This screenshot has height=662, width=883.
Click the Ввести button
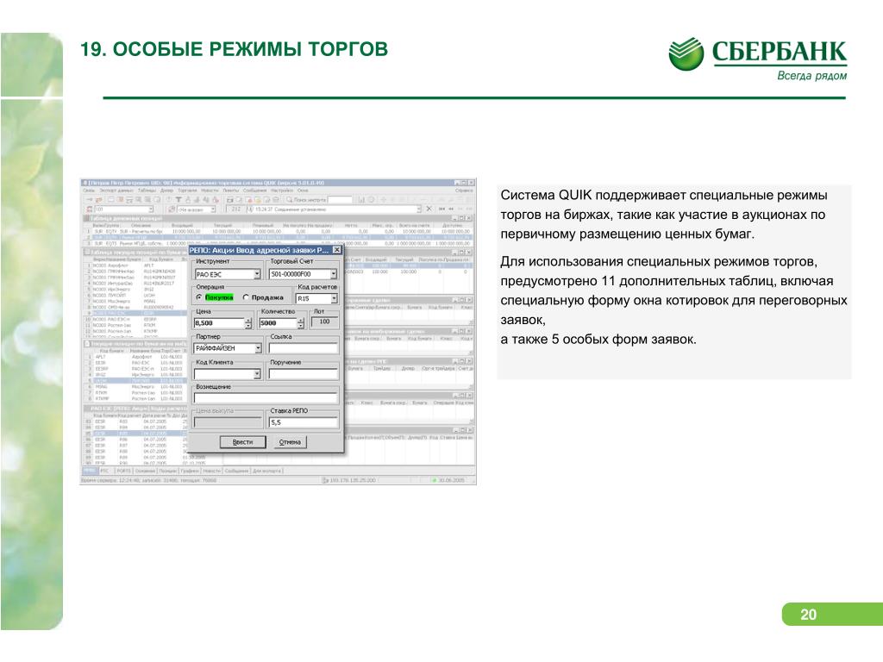[242, 442]
